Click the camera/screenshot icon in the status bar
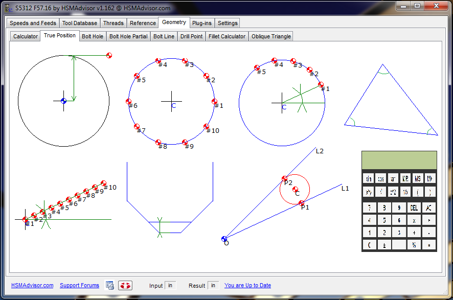The width and height of the screenshot is (453, 300). tap(109, 285)
